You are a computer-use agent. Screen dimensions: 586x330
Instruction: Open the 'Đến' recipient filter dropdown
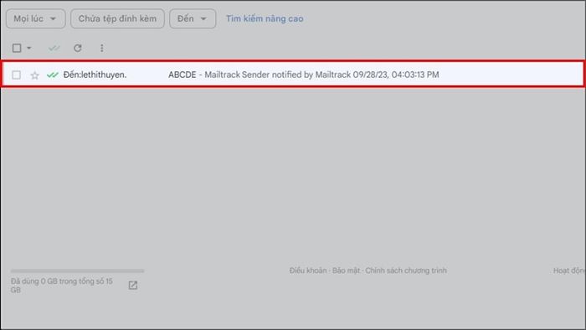193,18
